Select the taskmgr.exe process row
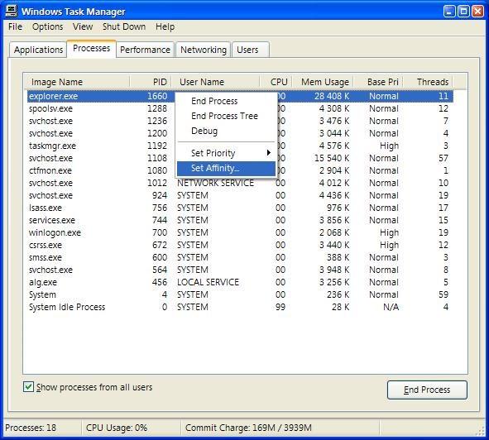 click(x=240, y=146)
